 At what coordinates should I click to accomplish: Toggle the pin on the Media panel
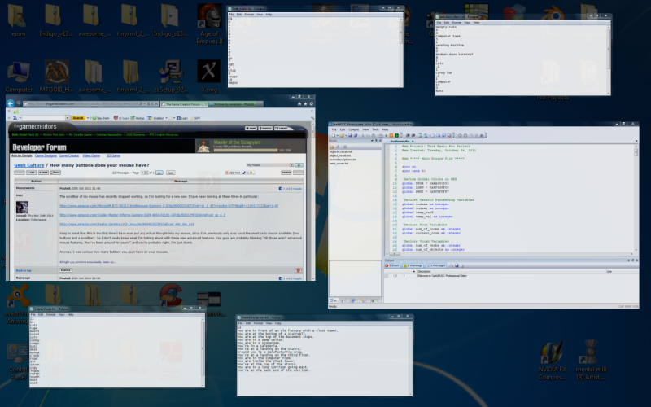click(x=376, y=140)
